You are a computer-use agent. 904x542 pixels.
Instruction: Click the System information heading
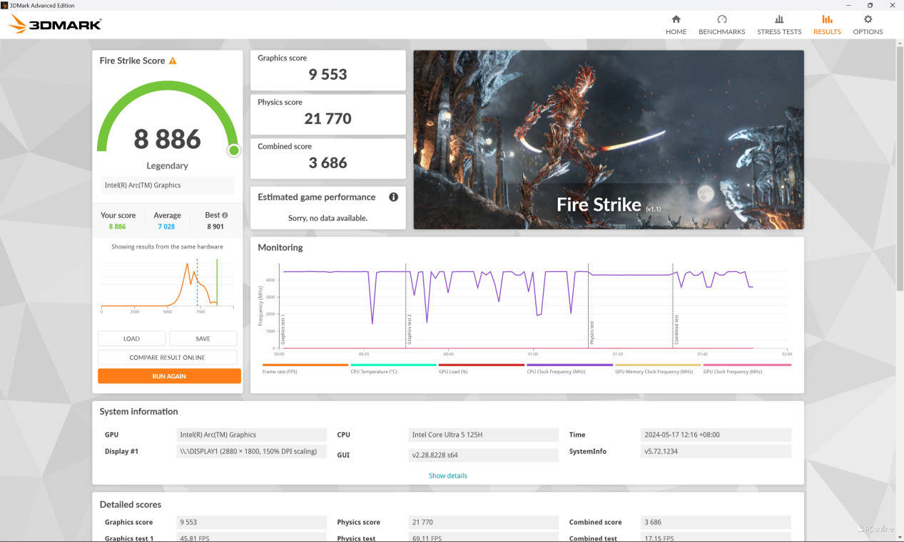[x=138, y=412]
